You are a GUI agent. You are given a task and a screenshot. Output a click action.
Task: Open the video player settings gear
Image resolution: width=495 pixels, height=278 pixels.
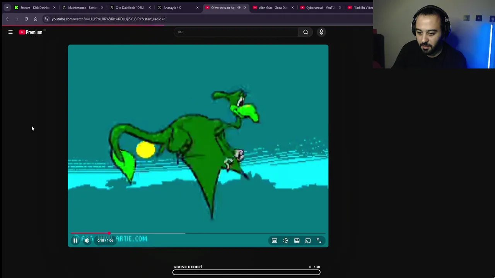click(286, 241)
